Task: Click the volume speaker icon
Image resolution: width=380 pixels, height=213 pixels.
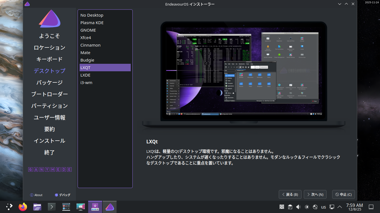Action: [x=298, y=207]
